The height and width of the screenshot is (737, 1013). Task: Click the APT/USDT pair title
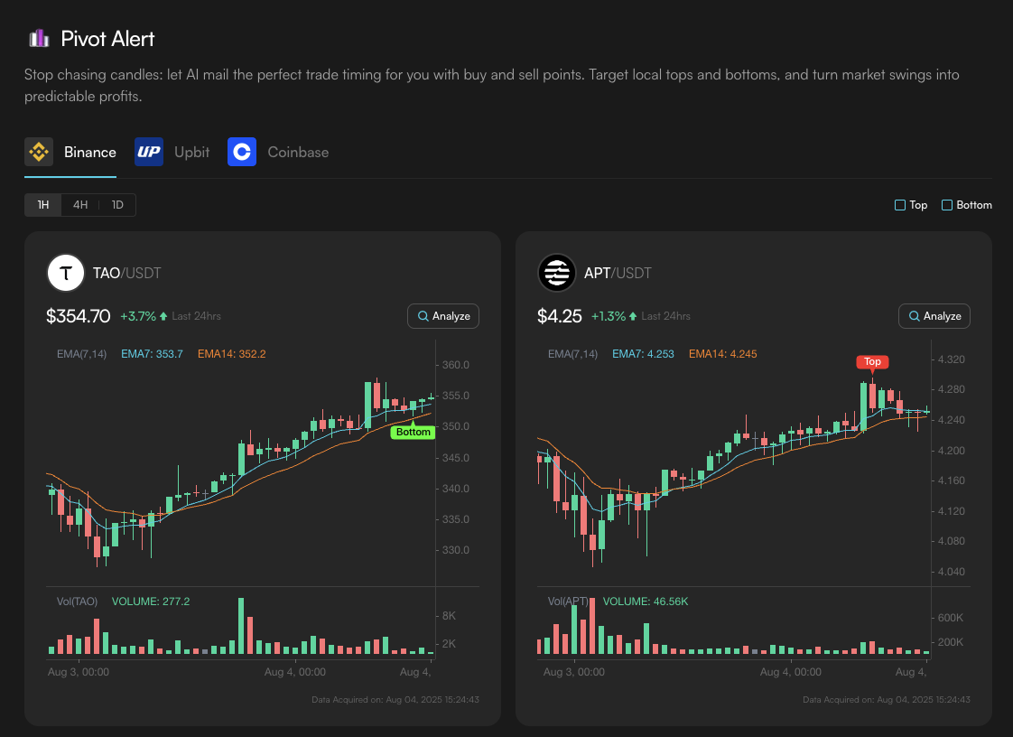click(618, 273)
